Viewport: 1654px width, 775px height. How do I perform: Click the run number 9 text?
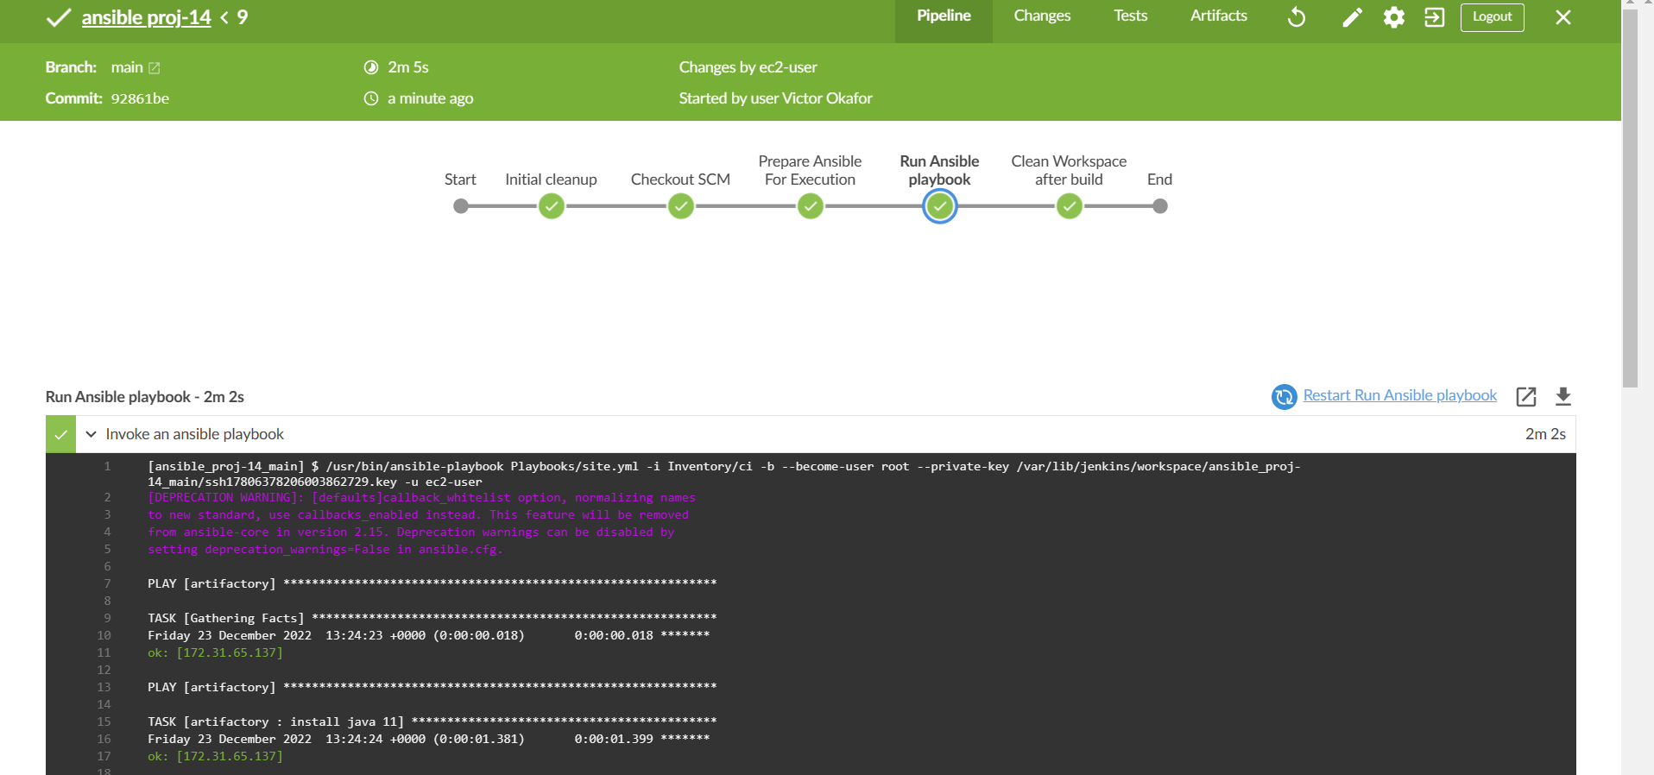click(x=242, y=17)
